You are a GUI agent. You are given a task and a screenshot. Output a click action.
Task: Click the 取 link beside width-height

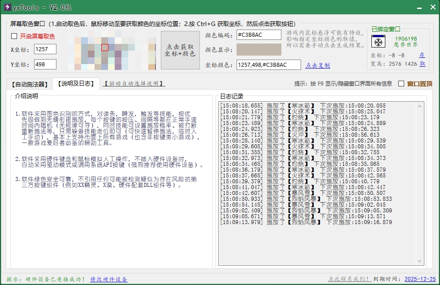pyautogui.click(x=422, y=64)
